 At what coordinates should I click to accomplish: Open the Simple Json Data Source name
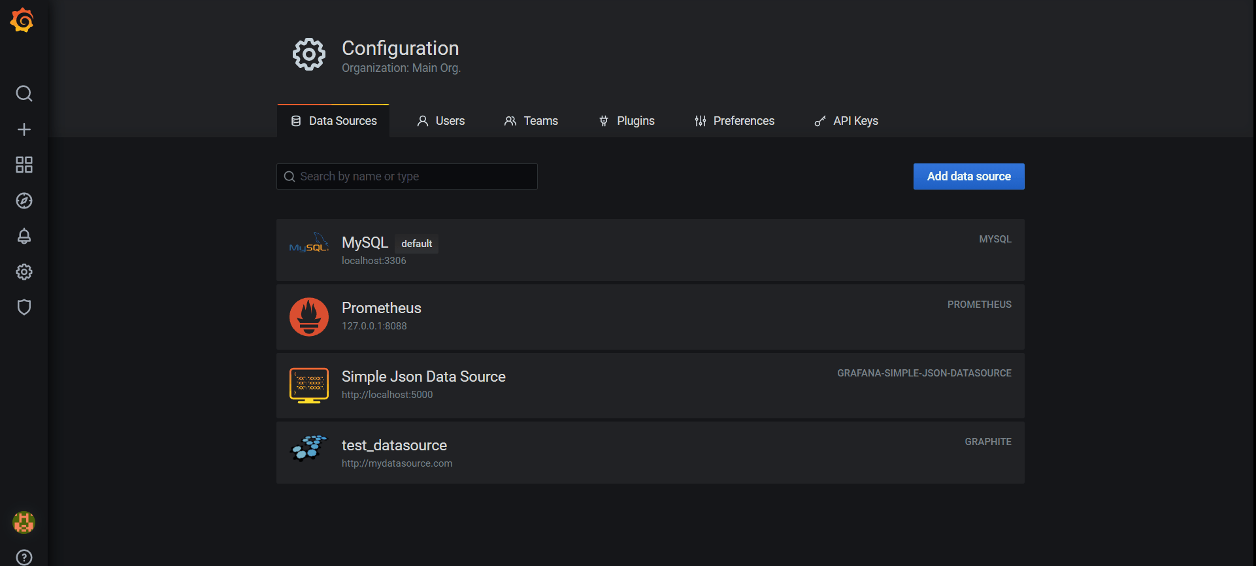point(423,376)
